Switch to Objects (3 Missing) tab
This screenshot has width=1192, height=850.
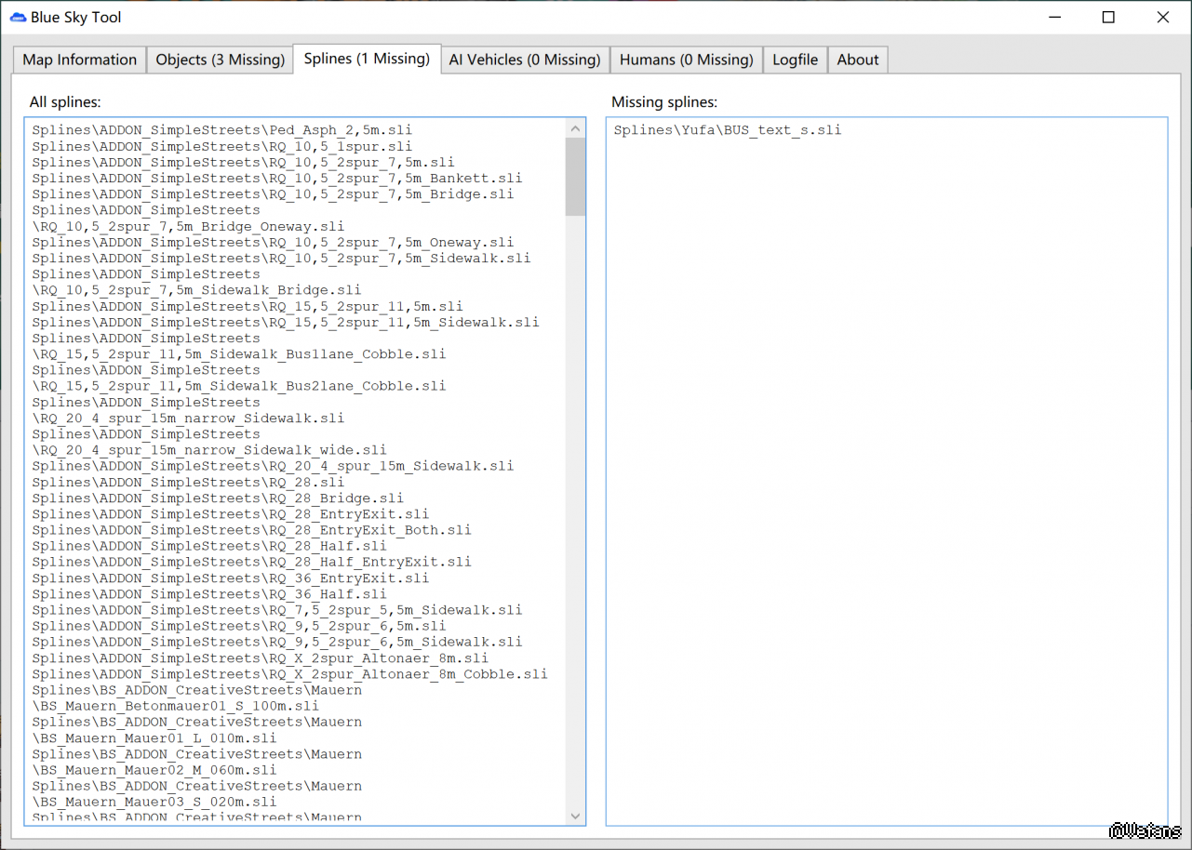[x=220, y=60]
